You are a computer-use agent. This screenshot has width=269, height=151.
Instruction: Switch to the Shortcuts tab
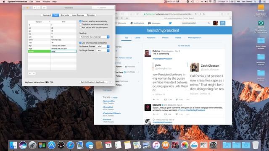pos(65,15)
